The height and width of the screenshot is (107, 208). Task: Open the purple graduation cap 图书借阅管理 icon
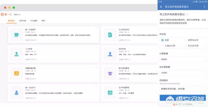[110, 73]
